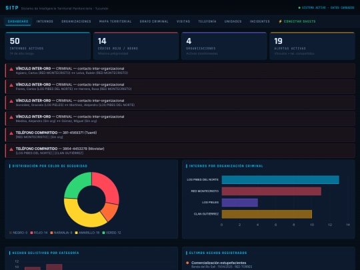This screenshot has height=270, width=360.
Task: Click the Los Pieles bar
Action: (x=240, y=203)
